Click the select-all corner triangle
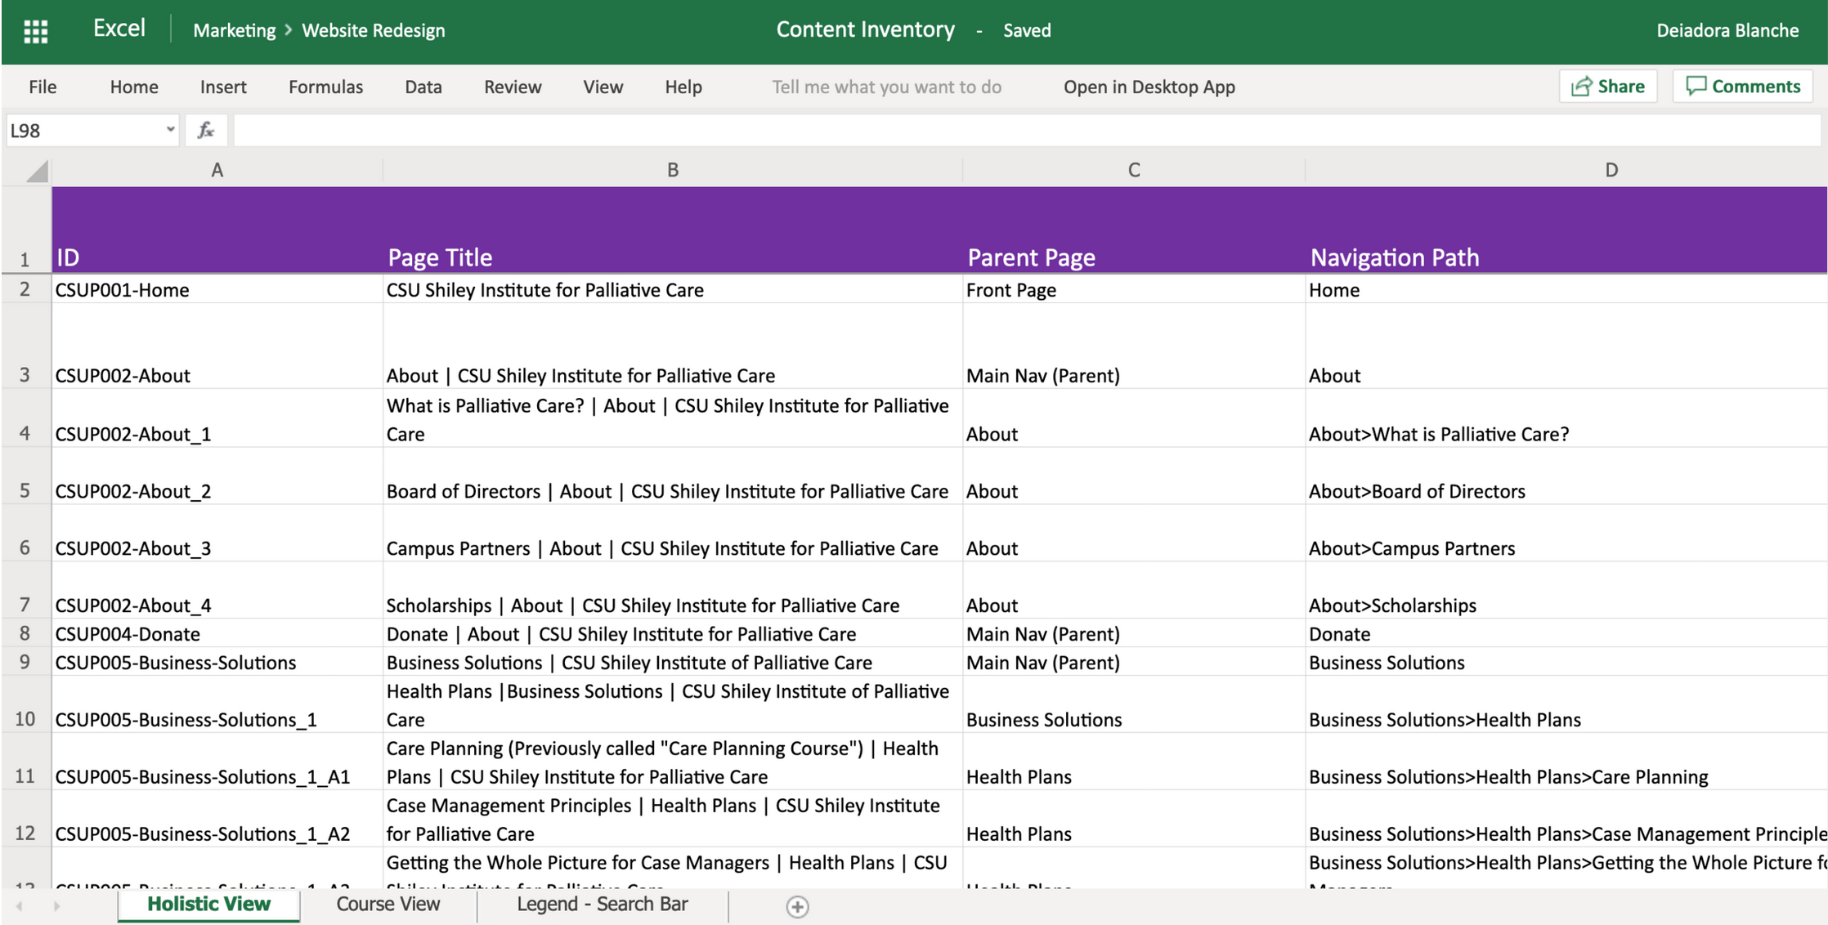 [x=37, y=171]
